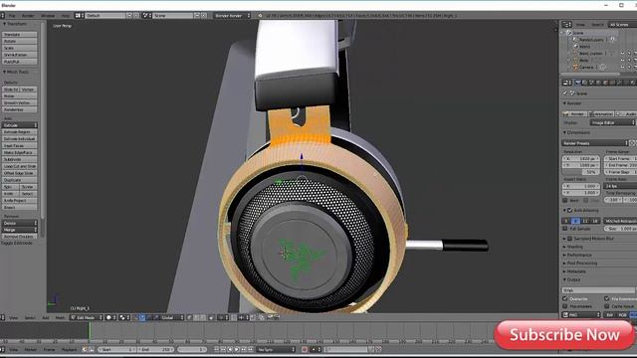Open the 3D viewport View menu
The height and width of the screenshot is (358, 637).
pos(13,318)
